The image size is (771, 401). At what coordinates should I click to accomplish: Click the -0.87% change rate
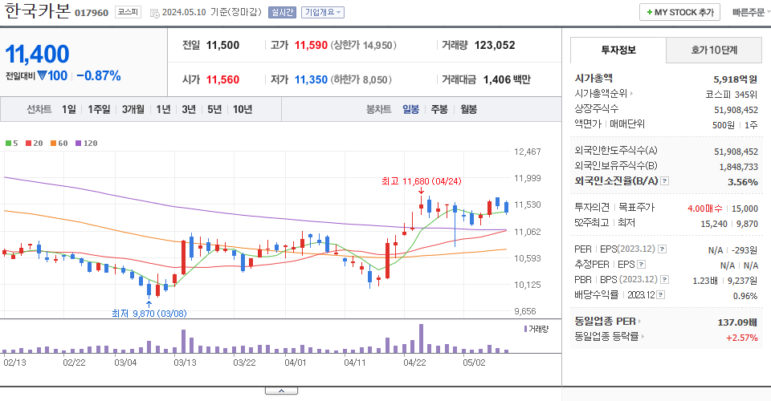pyautogui.click(x=98, y=75)
